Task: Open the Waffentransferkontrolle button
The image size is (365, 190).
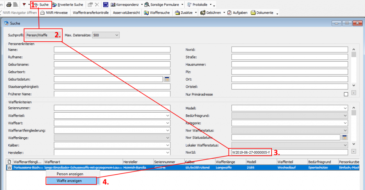Action: (x=90, y=12)
